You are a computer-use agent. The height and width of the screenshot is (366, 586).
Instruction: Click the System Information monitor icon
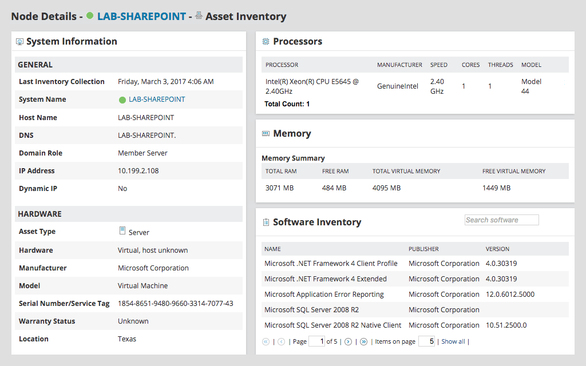pos(20,41)
